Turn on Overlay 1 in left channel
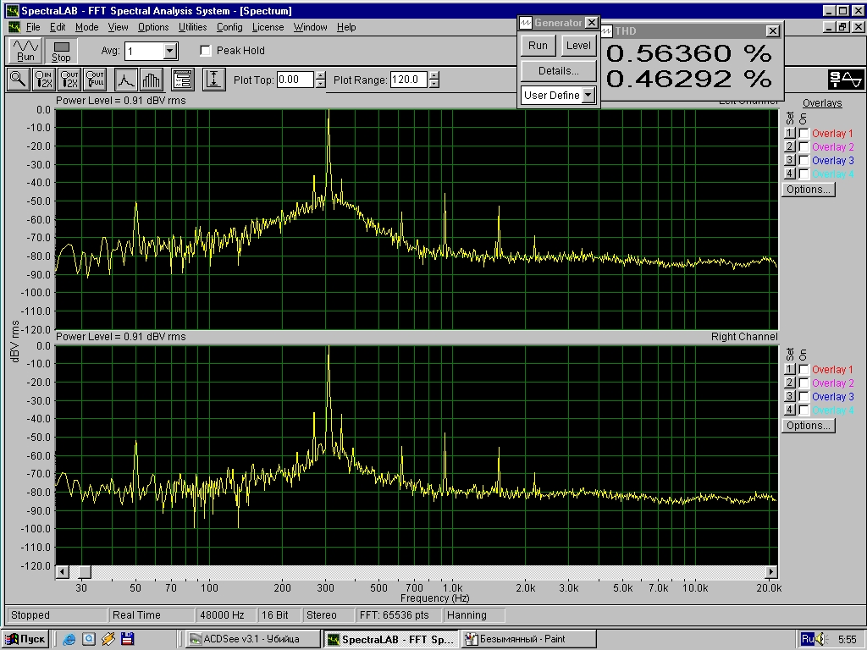This screenshot has height=650, width=867. pyautogui.click(x=803, y=134)
